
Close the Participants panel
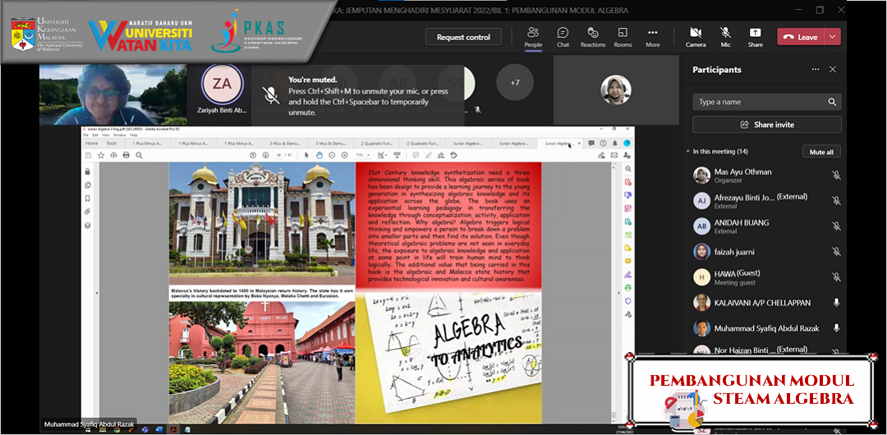833,70
